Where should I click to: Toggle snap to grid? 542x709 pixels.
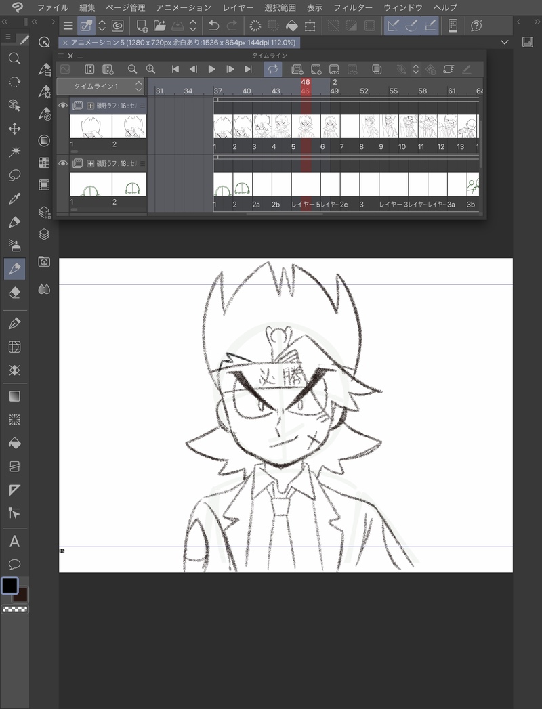coord(430,26)
